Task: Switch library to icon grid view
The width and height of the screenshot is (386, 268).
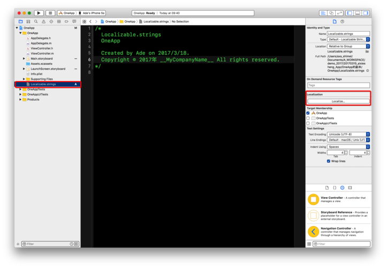Action: click(x=309, y=244)
